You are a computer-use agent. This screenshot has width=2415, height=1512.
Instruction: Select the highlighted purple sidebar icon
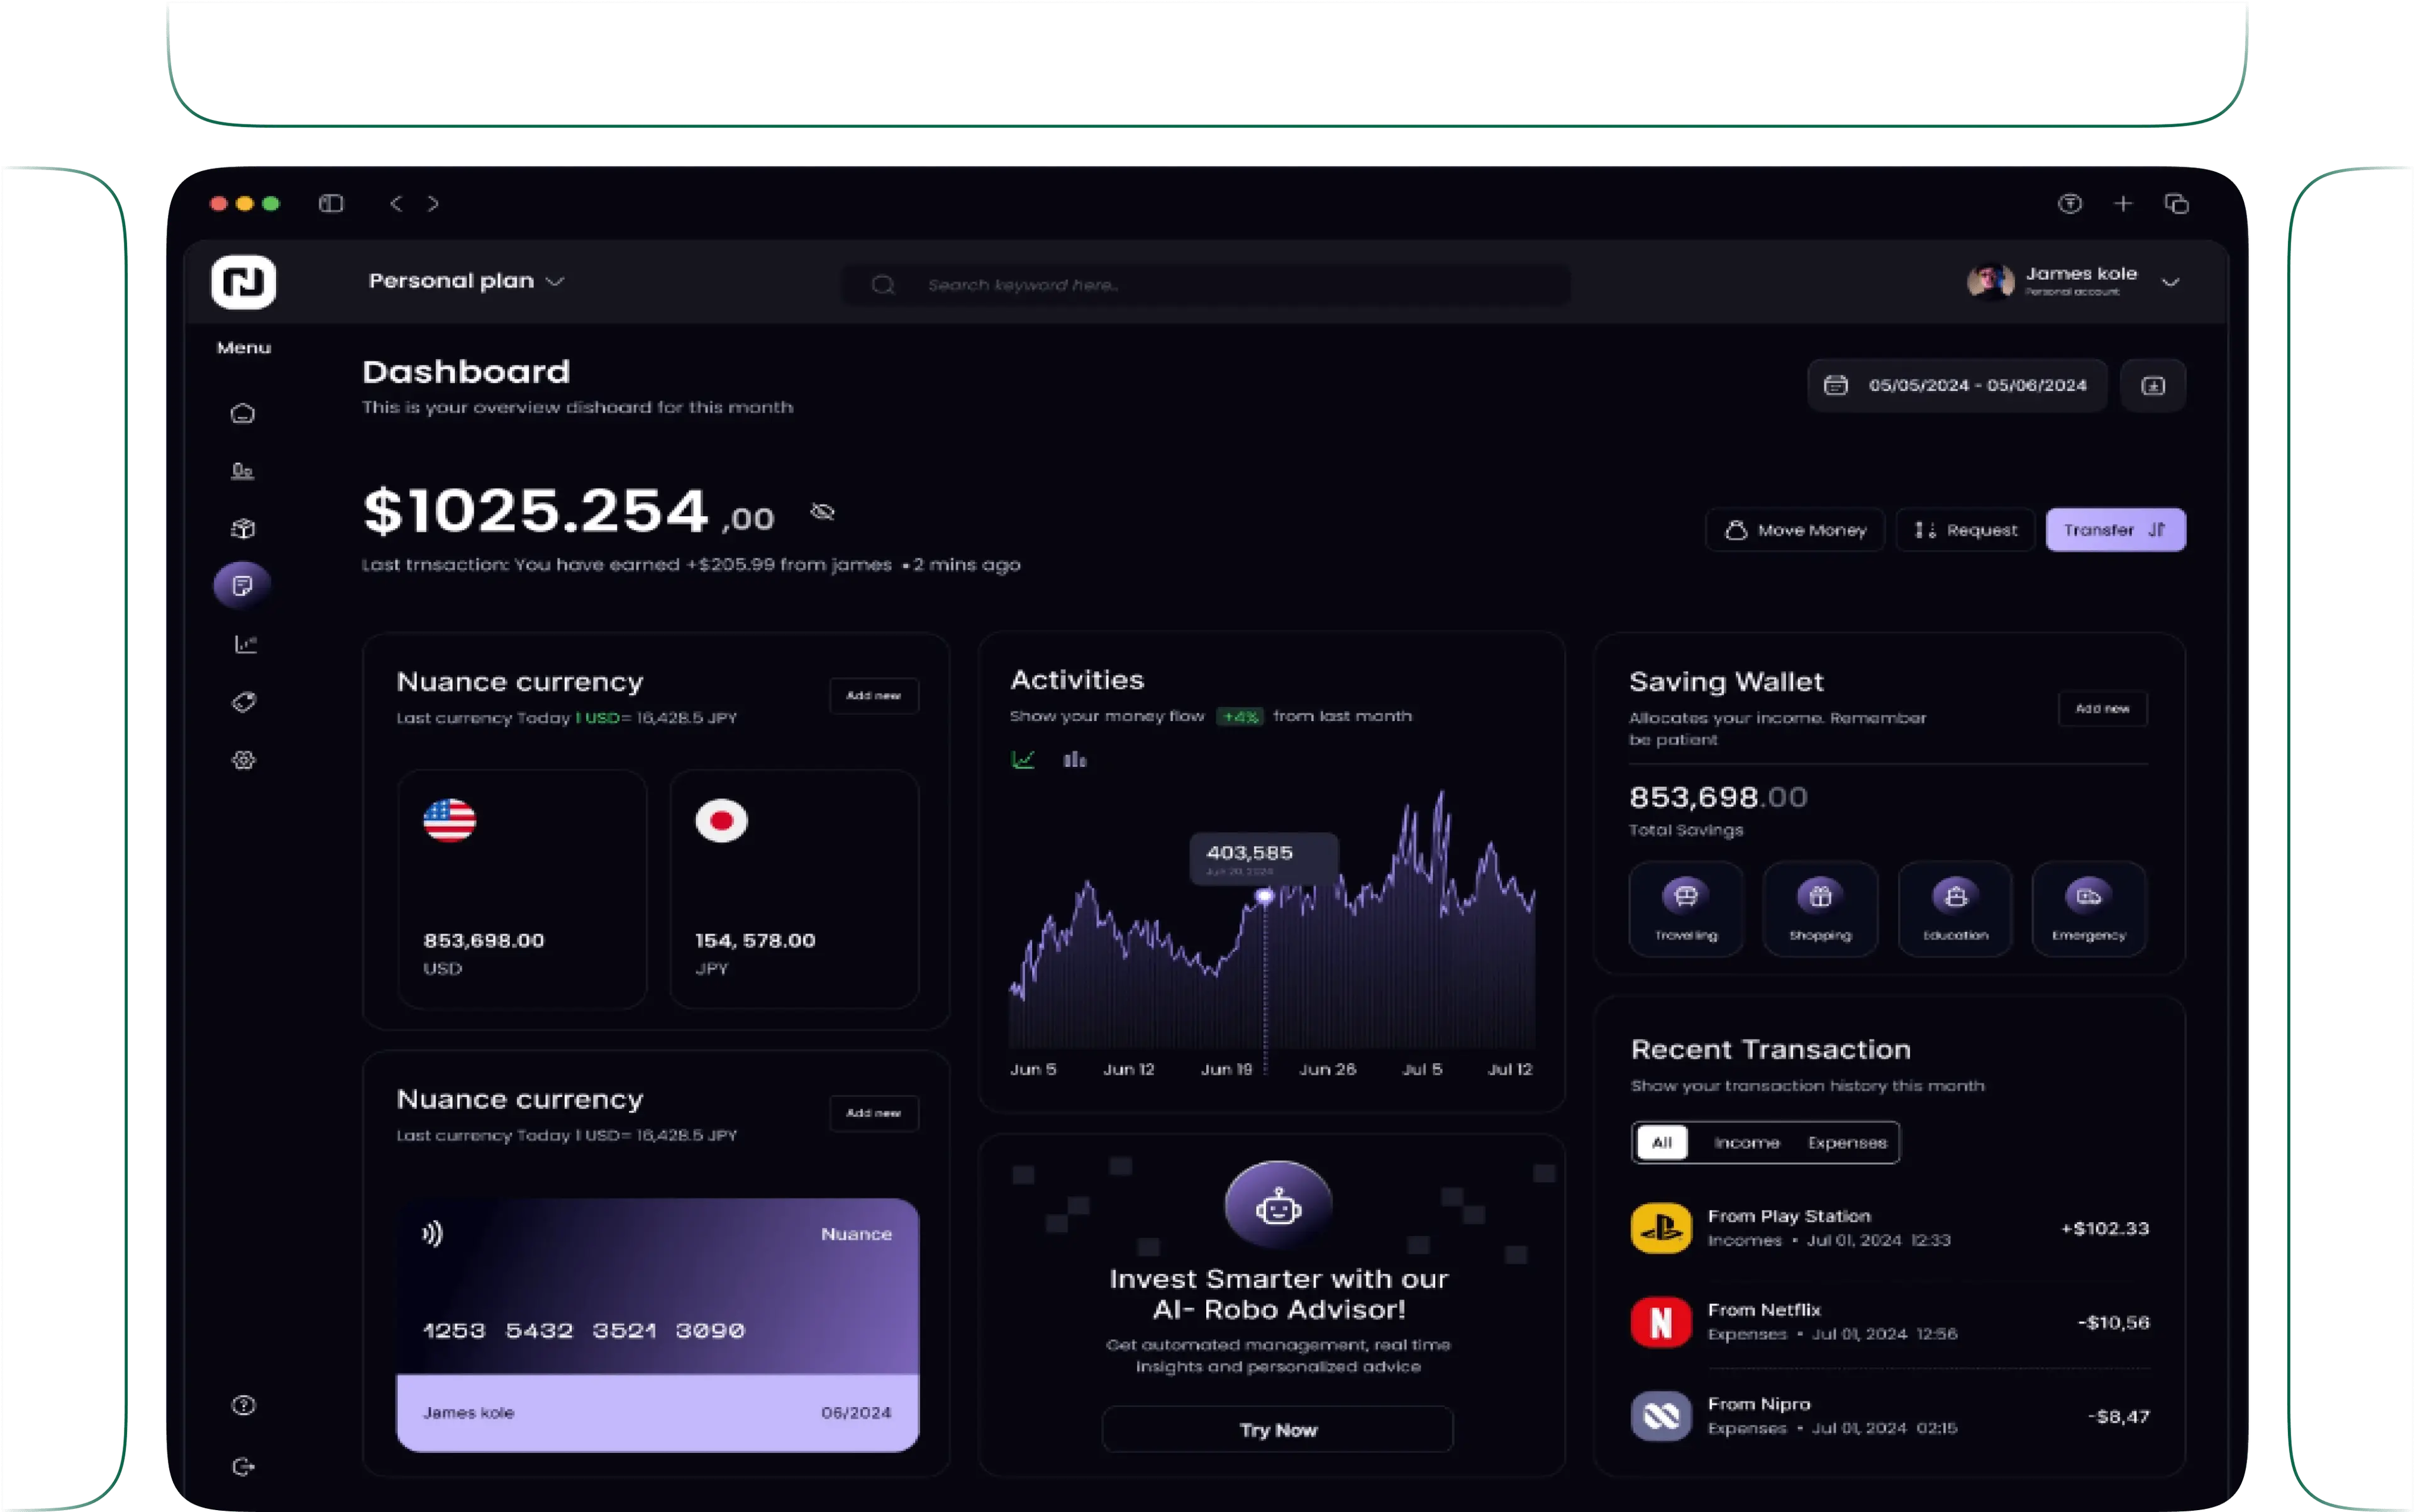pyautogui.click(x=242, y=586)
